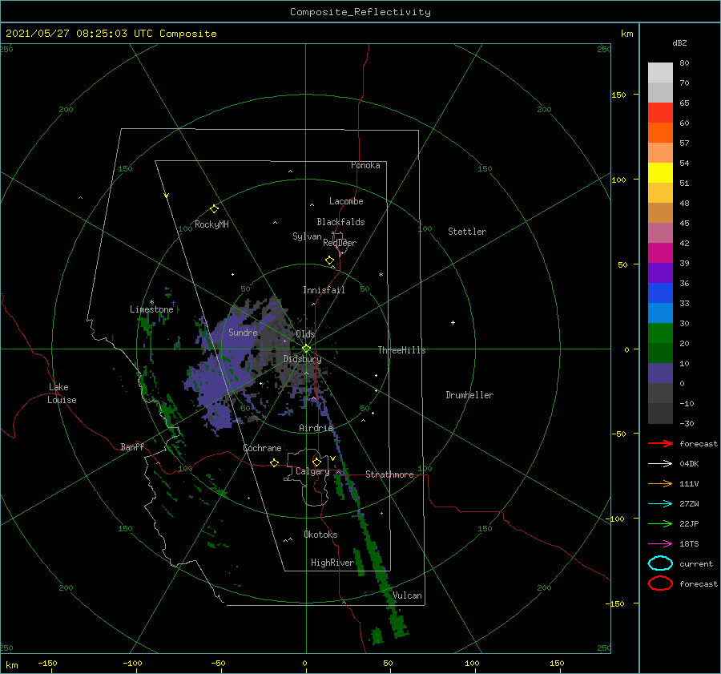The width and height of the screenshot is (721, 674).
Task: Click the yellow diamond marker beside RockyMH
Action: click(x=214, y=209)
